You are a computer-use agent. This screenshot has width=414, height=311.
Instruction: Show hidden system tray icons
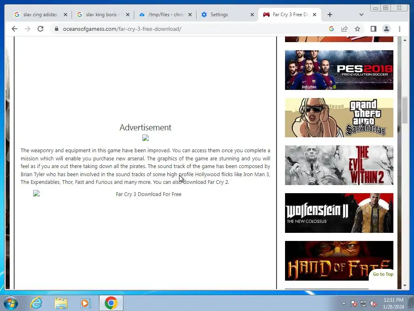(x=344, y=303)
